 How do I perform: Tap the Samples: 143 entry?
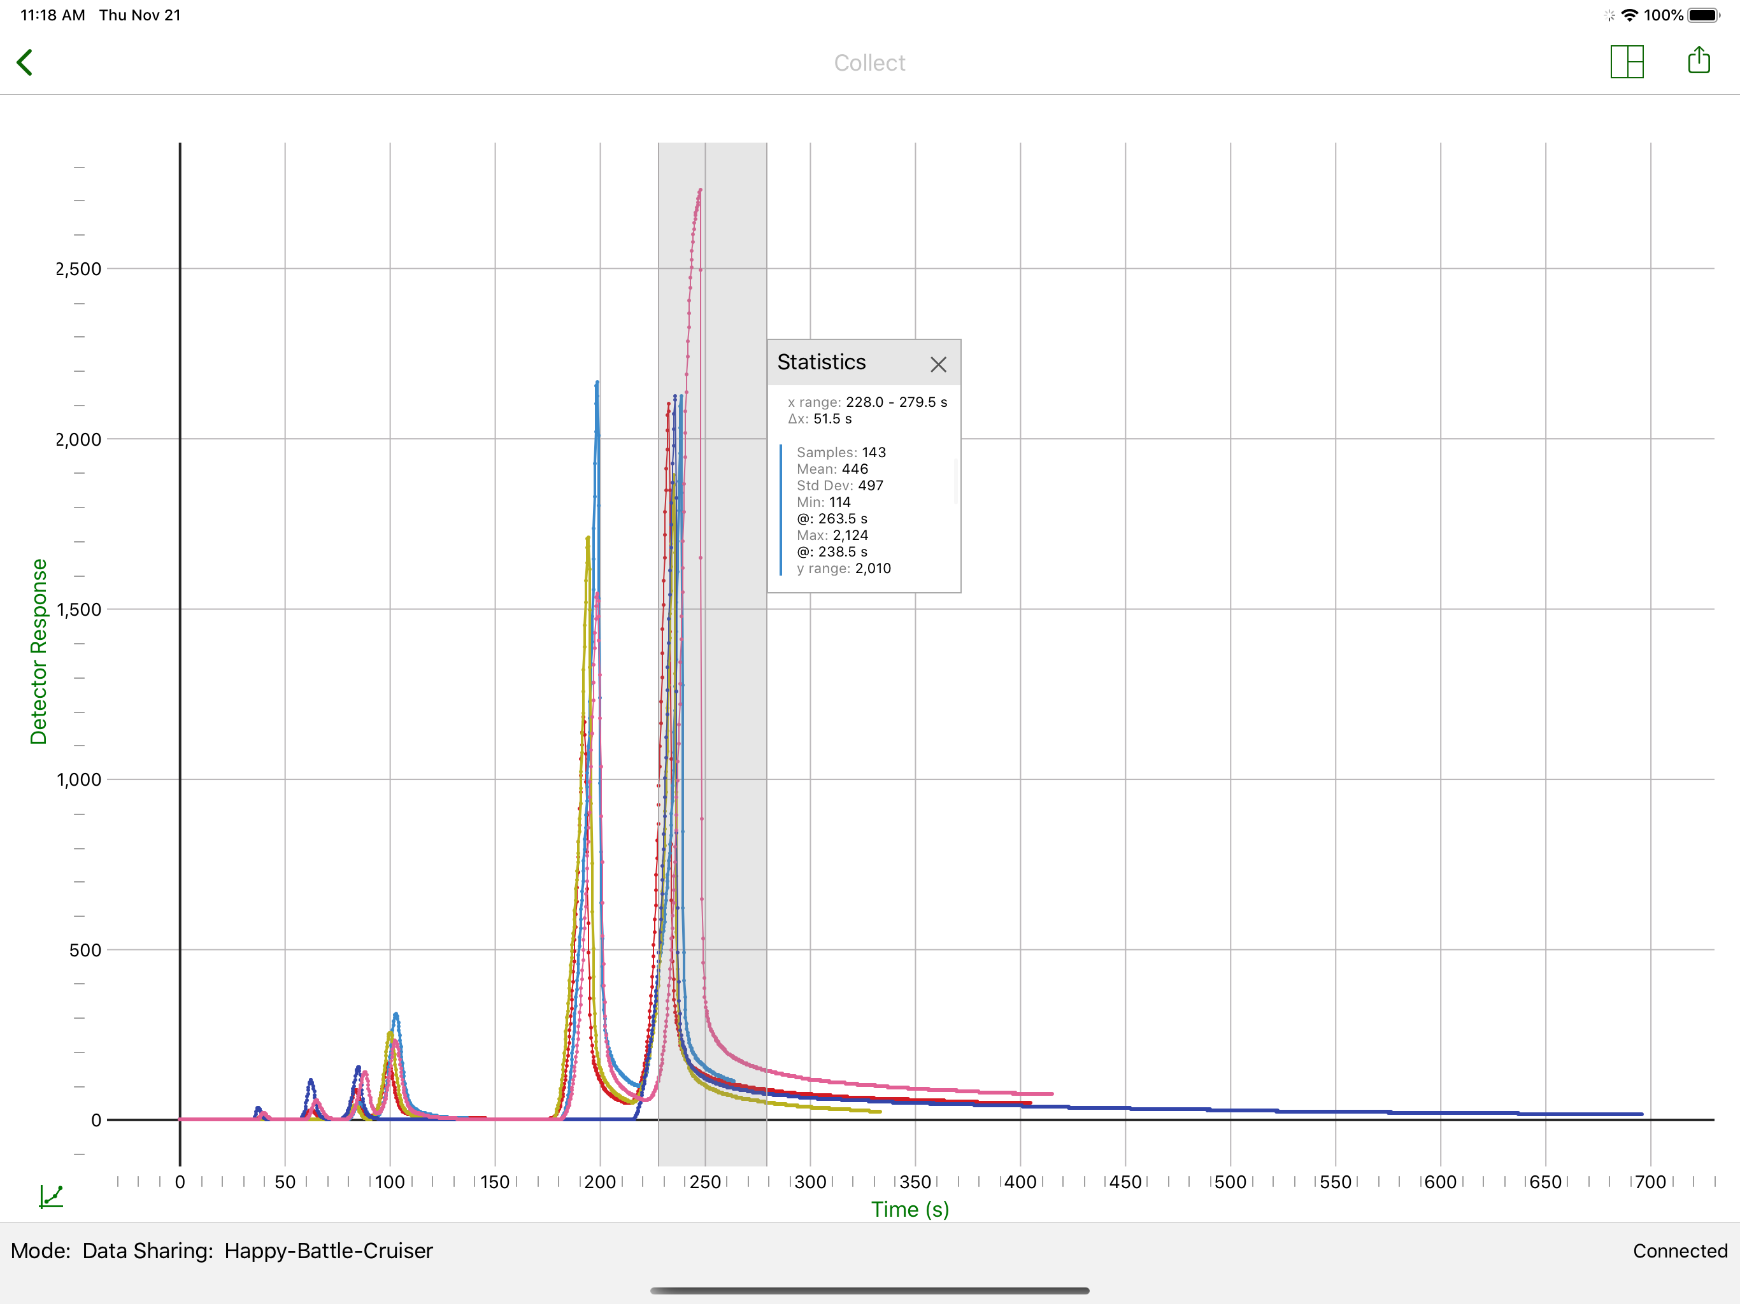[x=841, y=452]
